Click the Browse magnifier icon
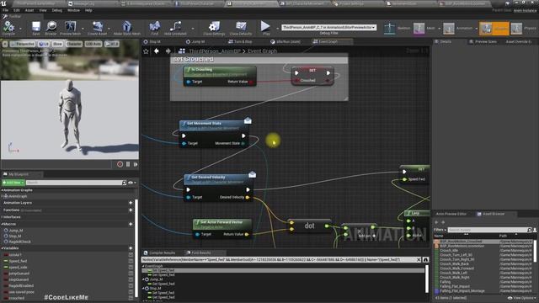The image size is (539, 303). [51, 26]
